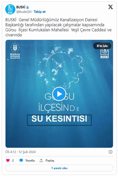Follow the account via Takip et
The width and height of the screenshot is (118, 177).
pyautogui.click(x=40, y=12)
